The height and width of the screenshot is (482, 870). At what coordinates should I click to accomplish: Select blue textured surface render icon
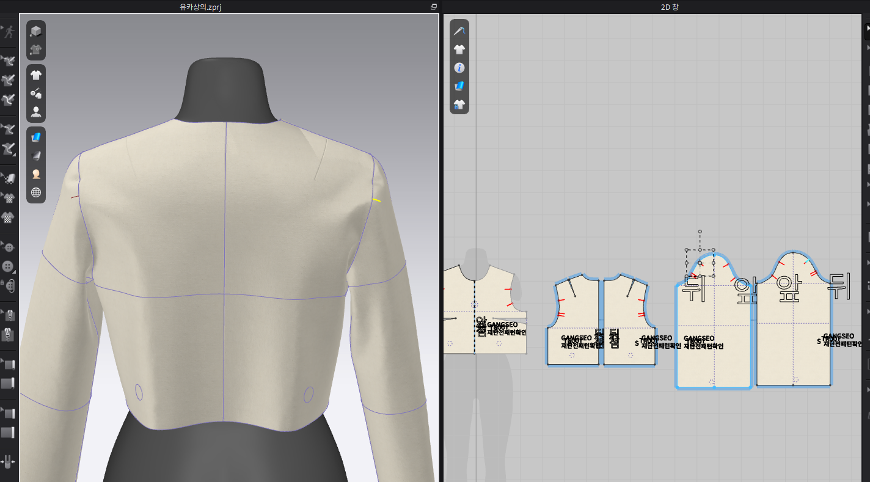pyautogui.click(x=36, y=137)
